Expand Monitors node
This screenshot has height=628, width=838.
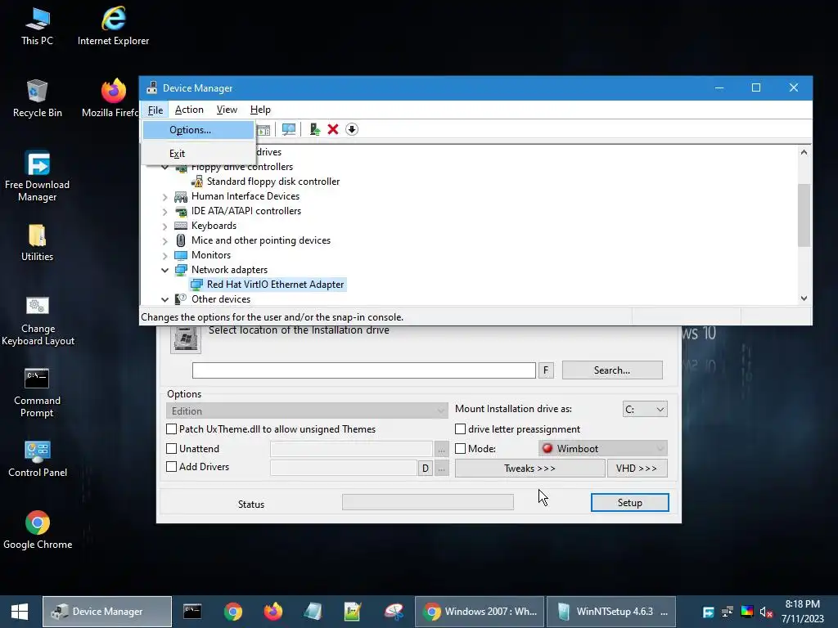click(x=165, y=256)
